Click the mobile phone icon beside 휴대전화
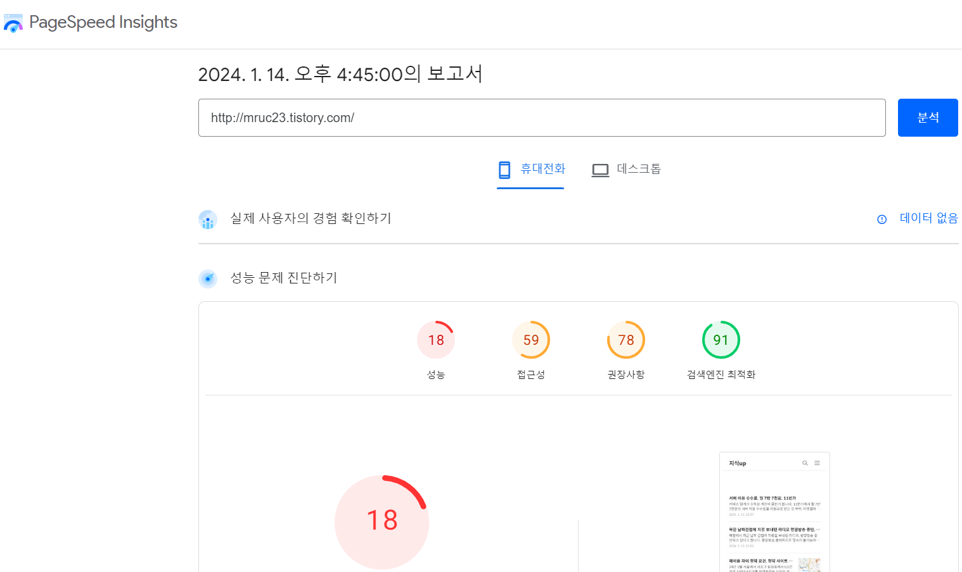 (x=504, y=169)
